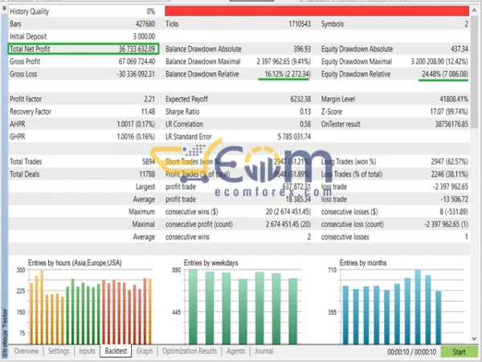
Task: Click the Gross Loss value -30 336 092.31
Action: [x=136, y=74]
